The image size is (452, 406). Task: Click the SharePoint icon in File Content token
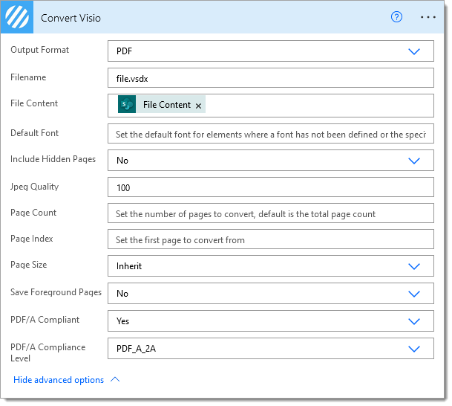point(127,104)
